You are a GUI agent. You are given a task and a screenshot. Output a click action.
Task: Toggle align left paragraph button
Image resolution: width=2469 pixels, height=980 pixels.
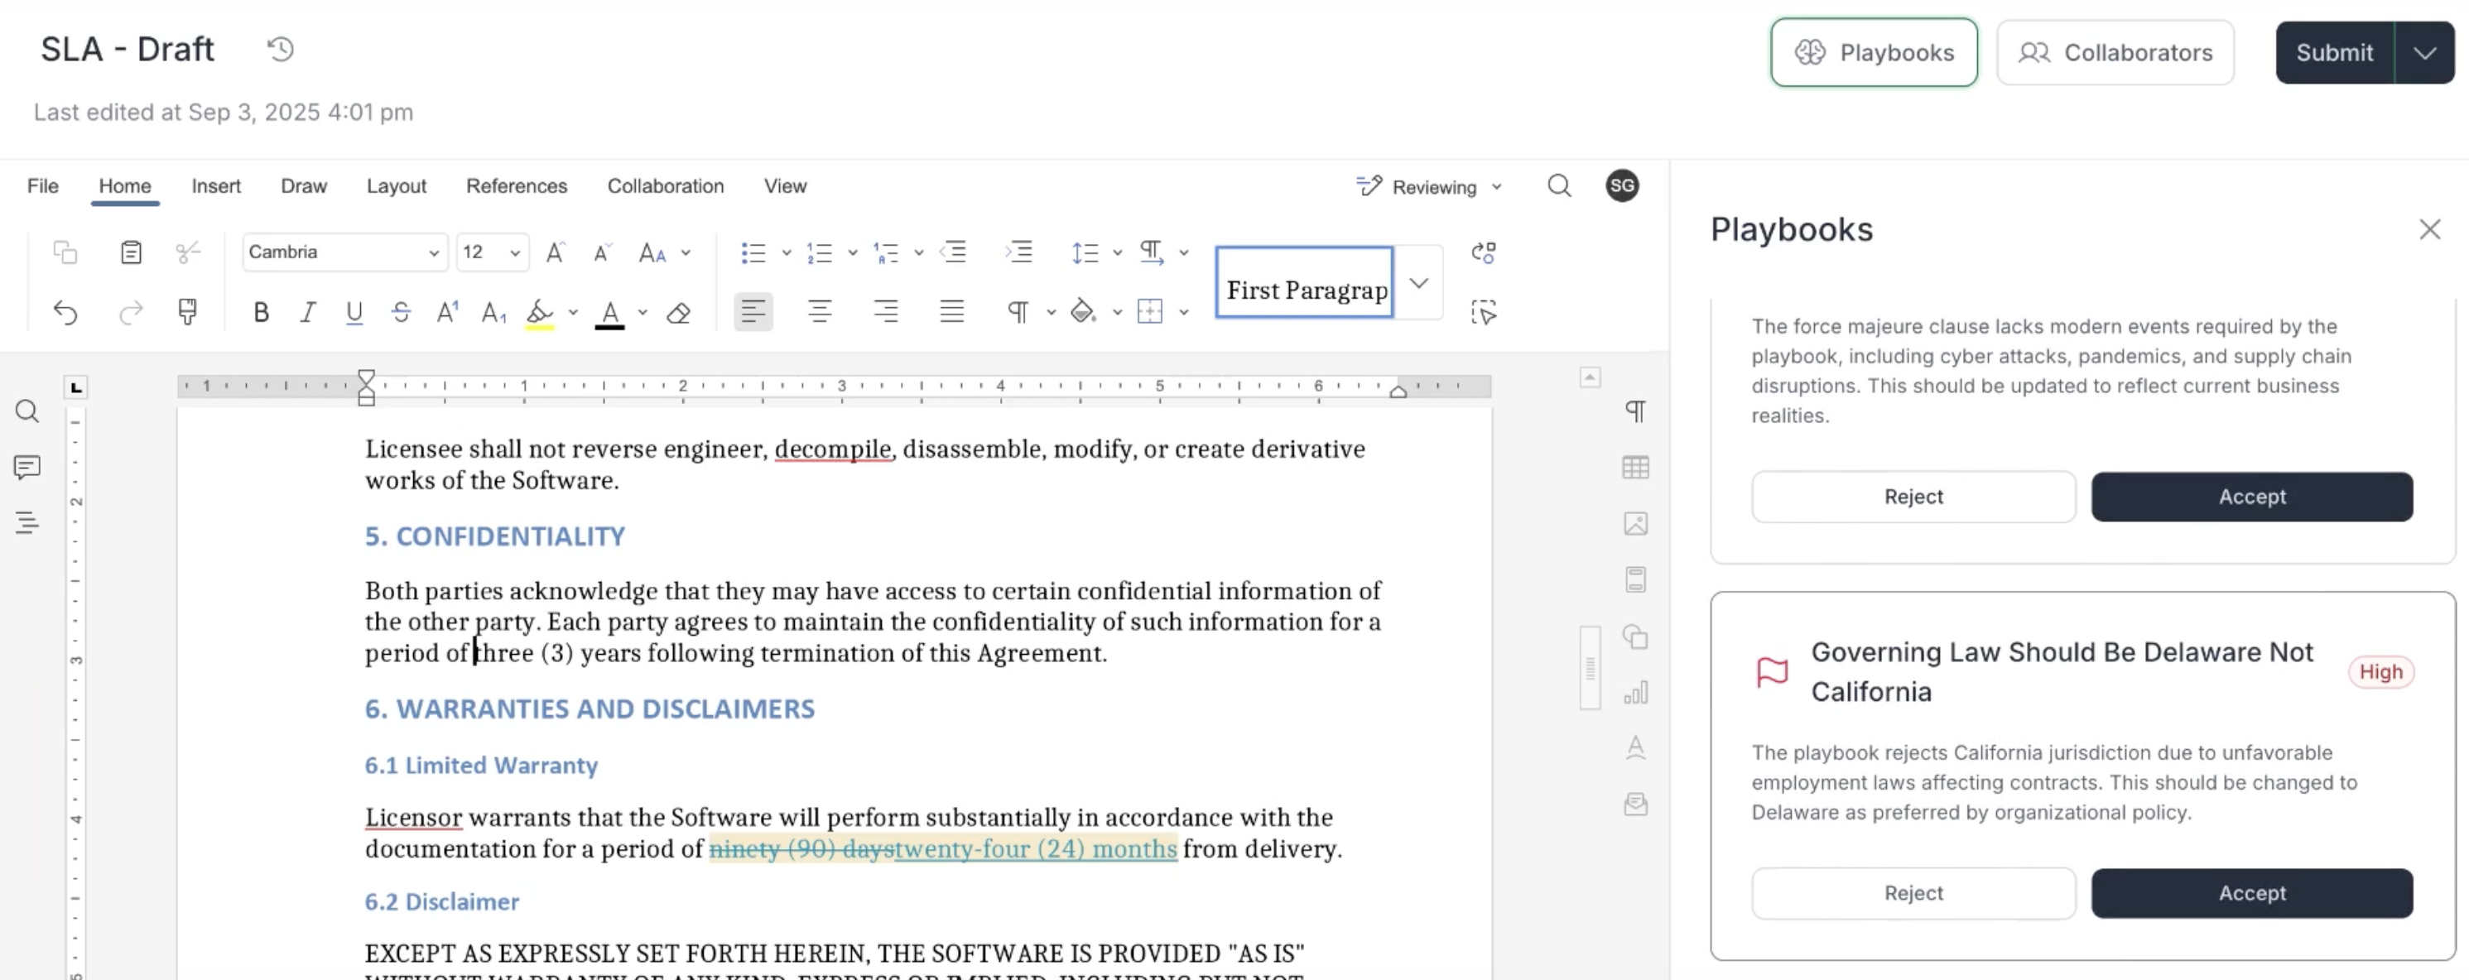(x=753, y=311)
